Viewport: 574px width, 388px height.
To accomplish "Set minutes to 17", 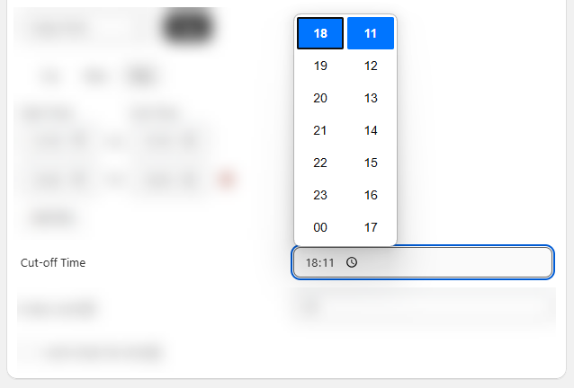I will coord(371,227).
